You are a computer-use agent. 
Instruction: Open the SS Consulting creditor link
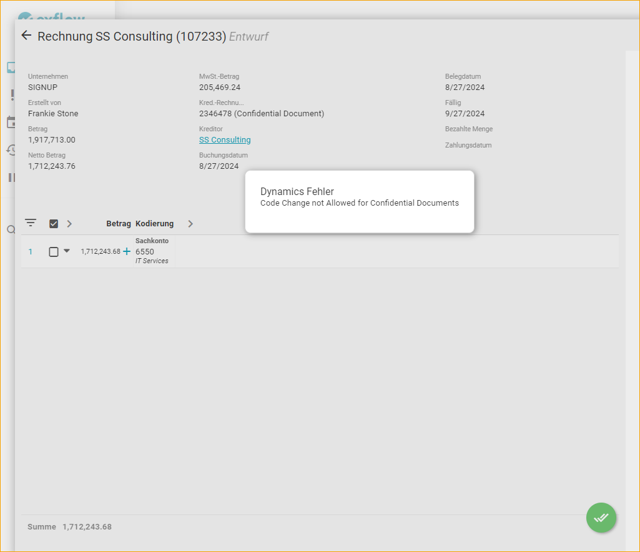[225, 140]
